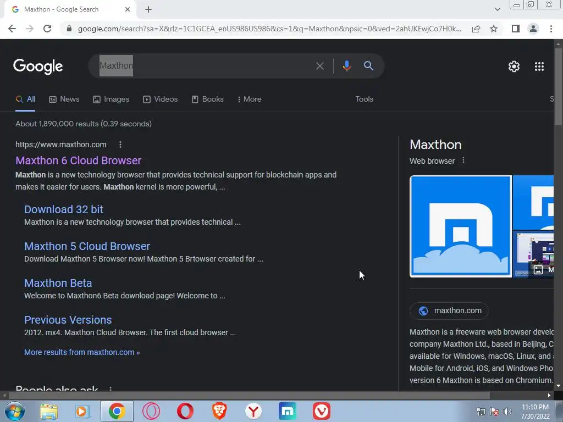This screenshot has height=422, width=563.
Task: Click the horizontal scrollbar right arrow
Action: (549, 396)
